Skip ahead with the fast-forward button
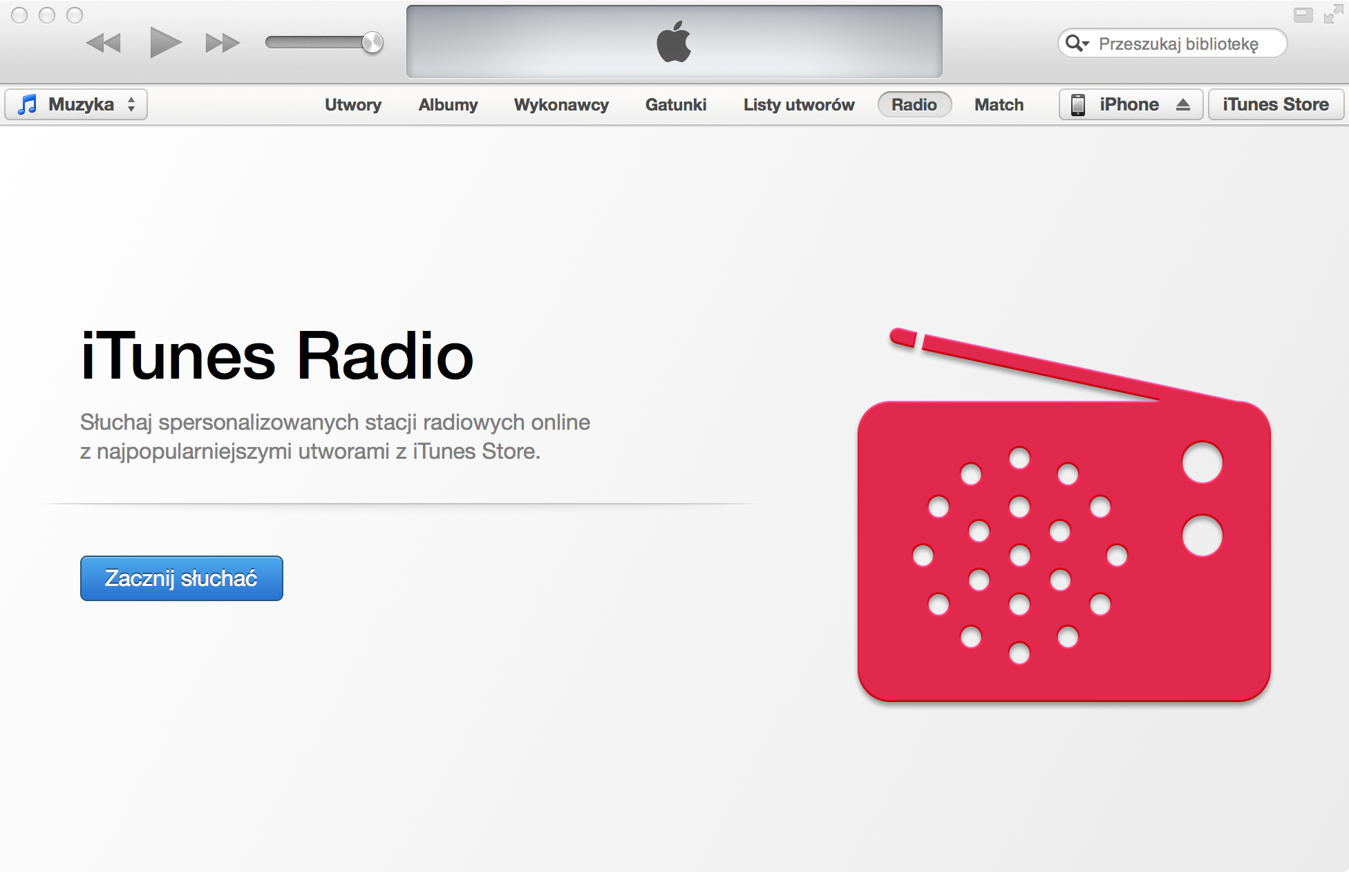This screenshot has height=872, width=1349. tap(223, 43)
